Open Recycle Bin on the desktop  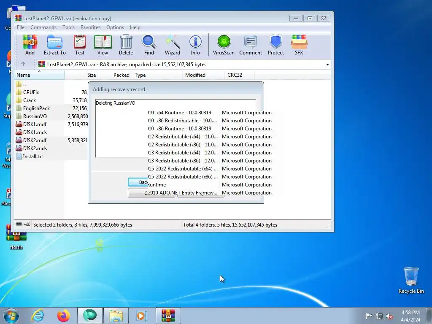coord(411,280)
